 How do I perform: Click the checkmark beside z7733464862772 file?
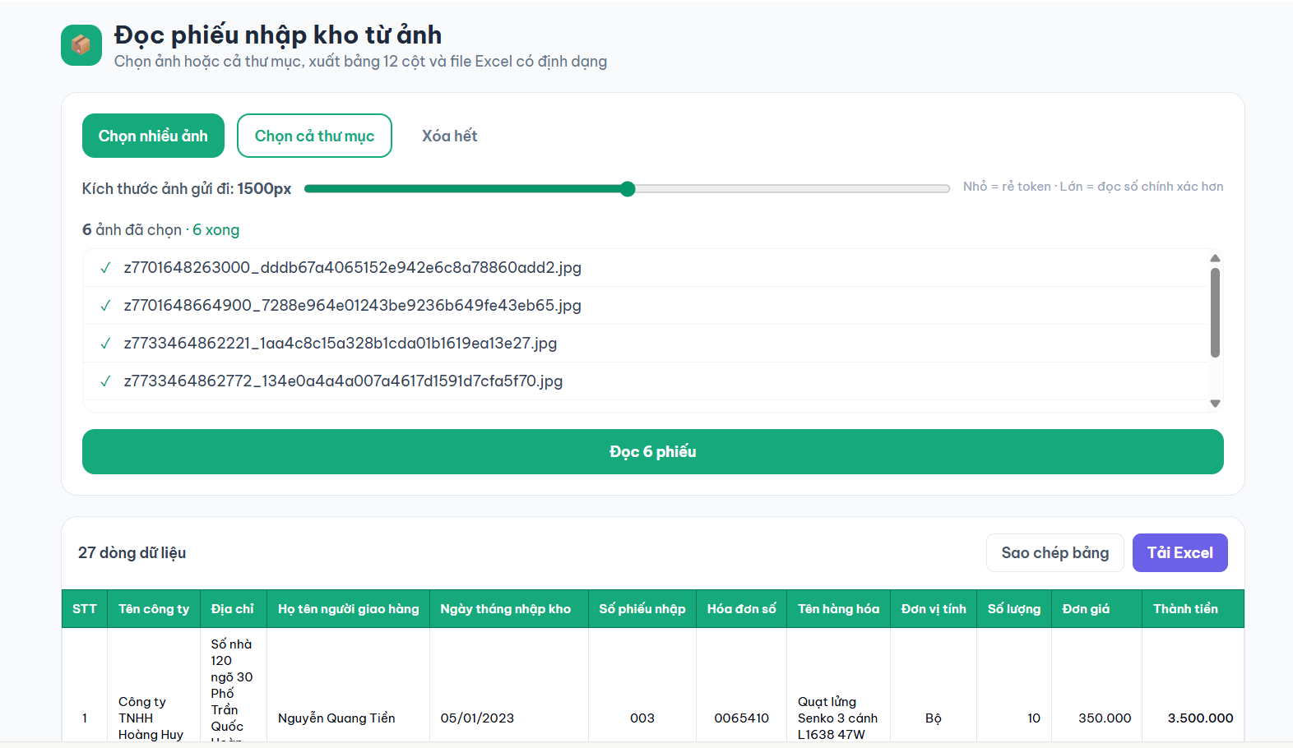click(105, 381)
